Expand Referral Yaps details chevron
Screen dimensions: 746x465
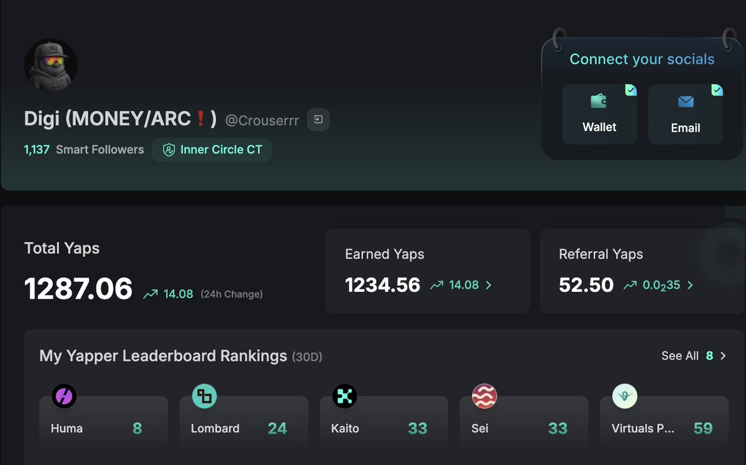(x=690, y=285)
